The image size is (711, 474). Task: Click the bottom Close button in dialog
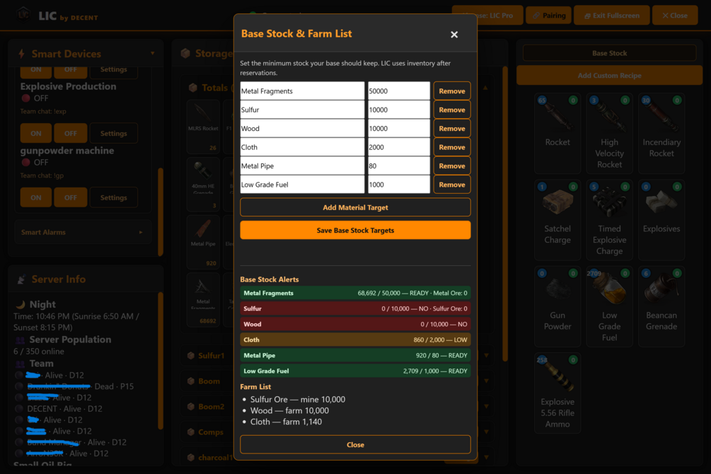click(355, 445)
